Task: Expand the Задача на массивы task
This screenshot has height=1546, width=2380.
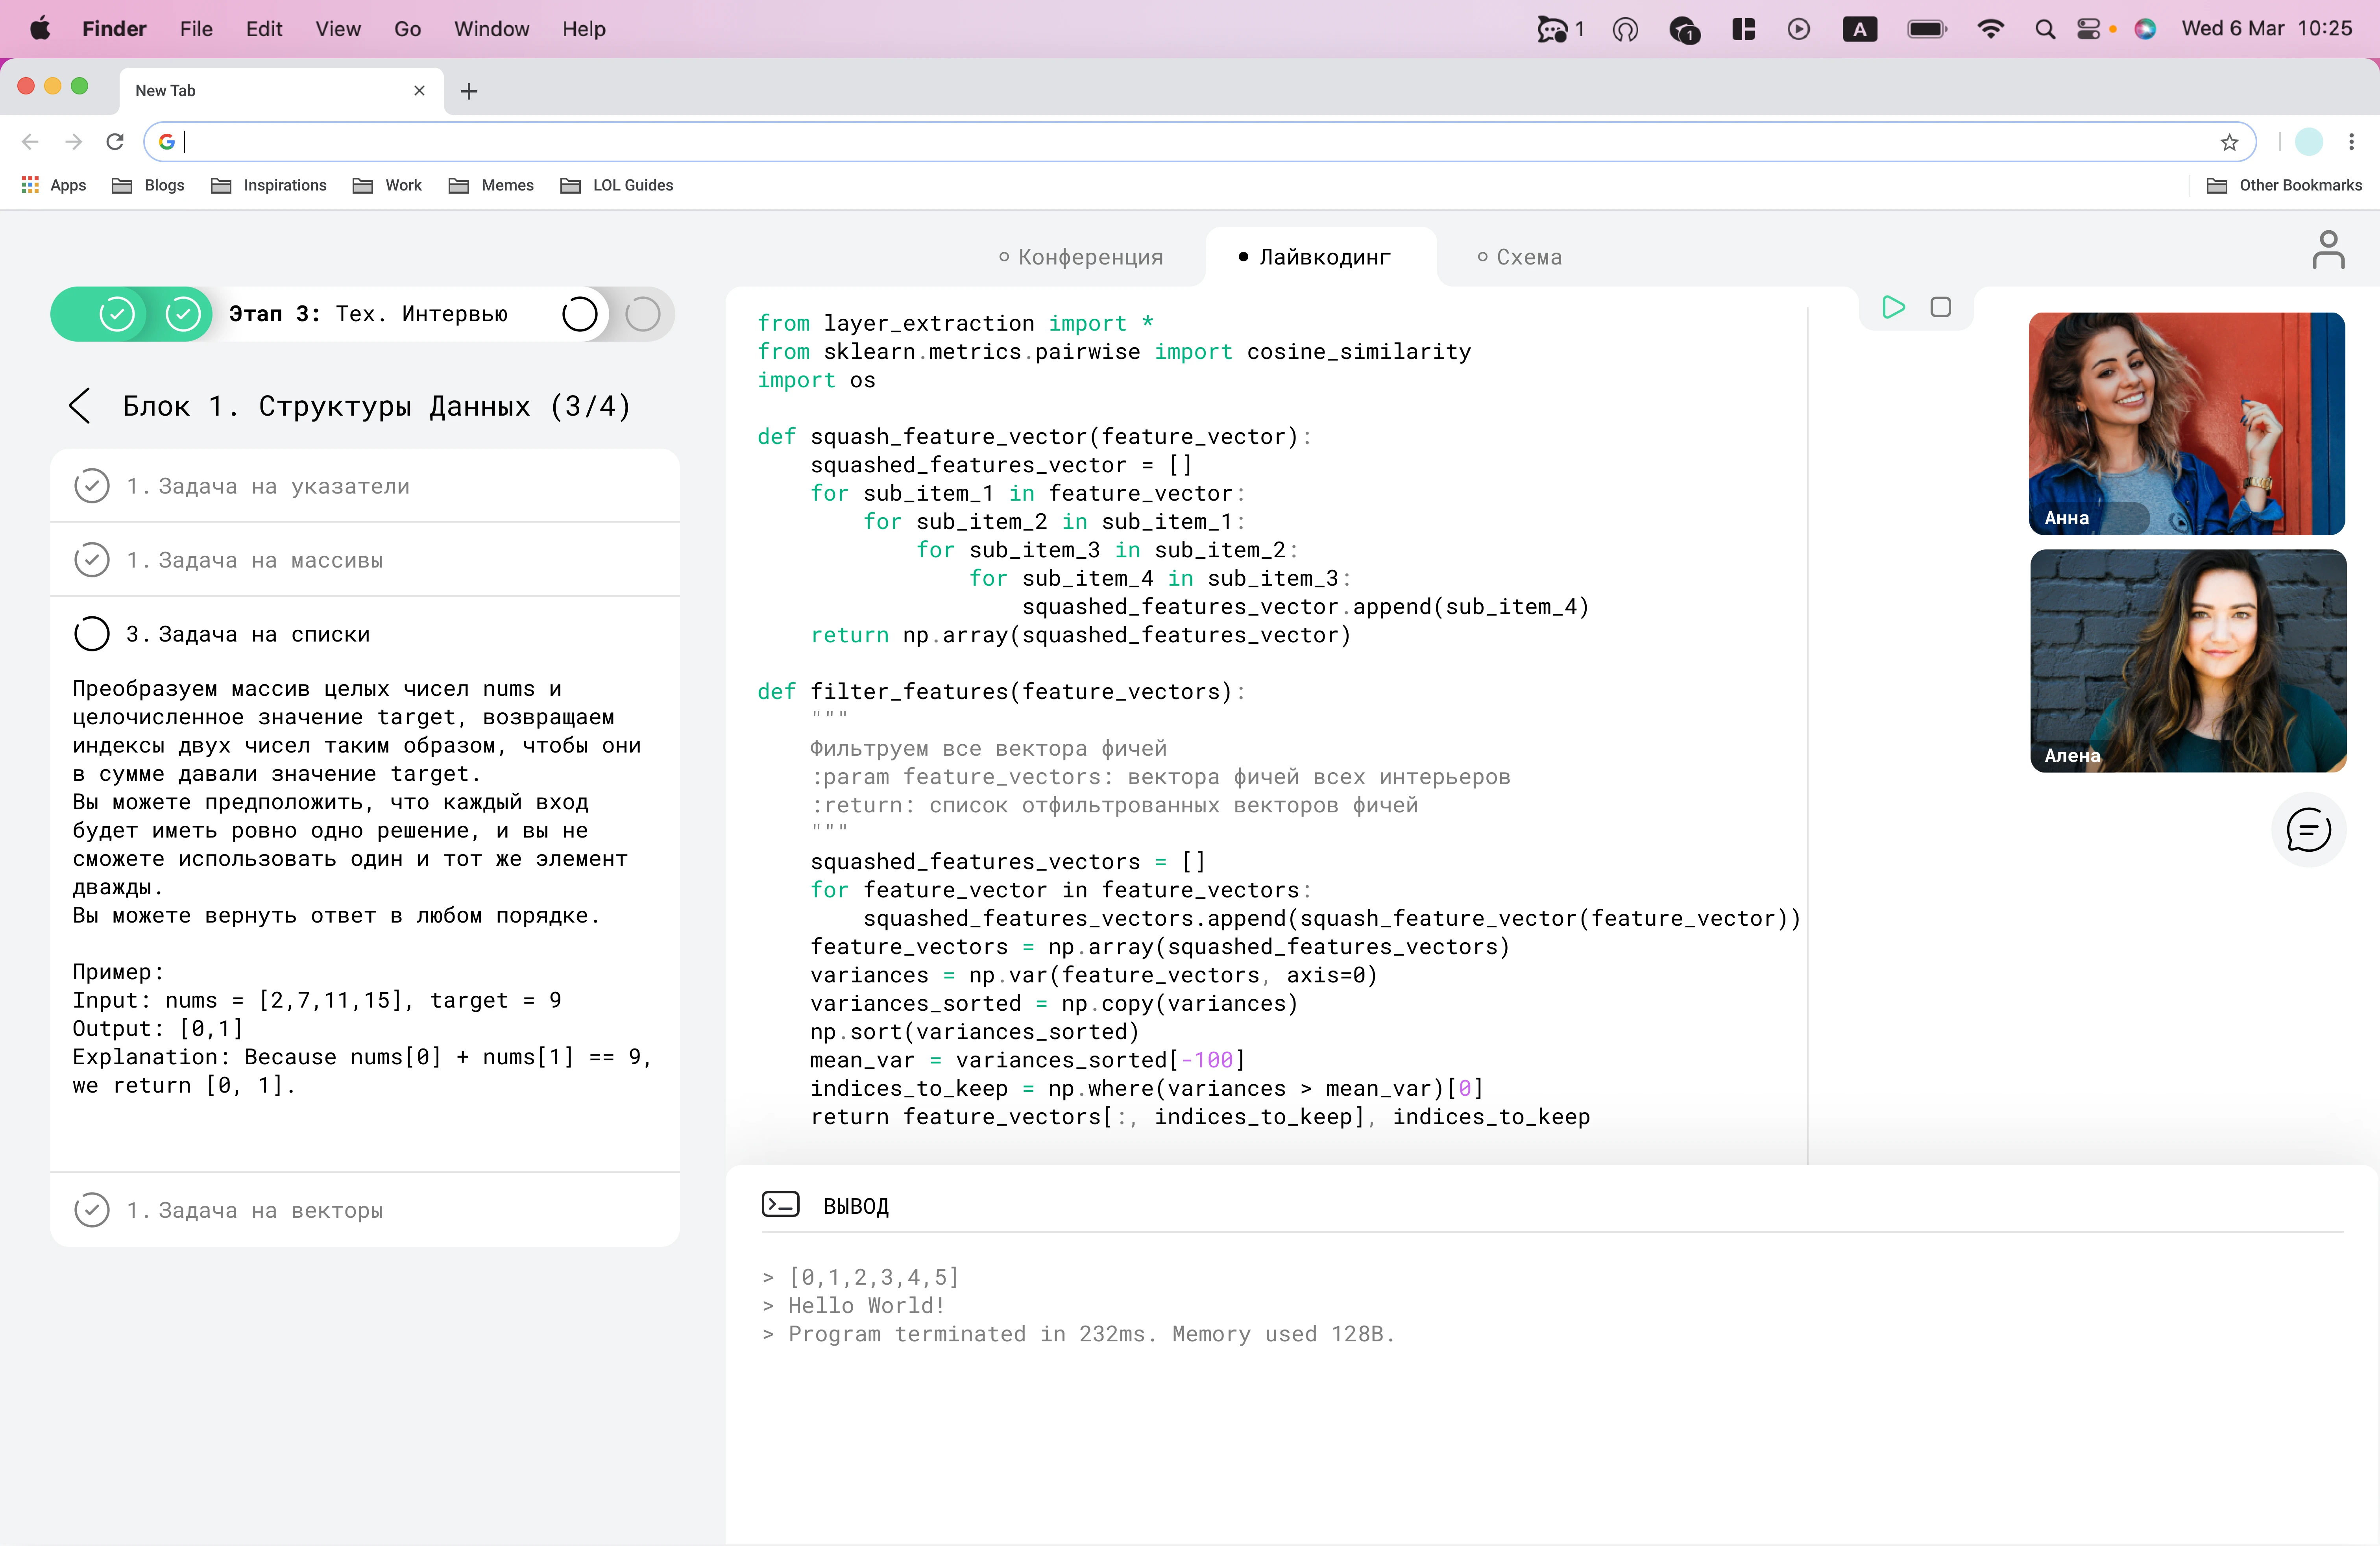Action: pyautogui.click(x=365, y=560)
